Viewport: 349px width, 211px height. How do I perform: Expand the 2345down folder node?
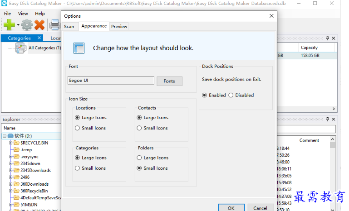(x=10, y=163)
